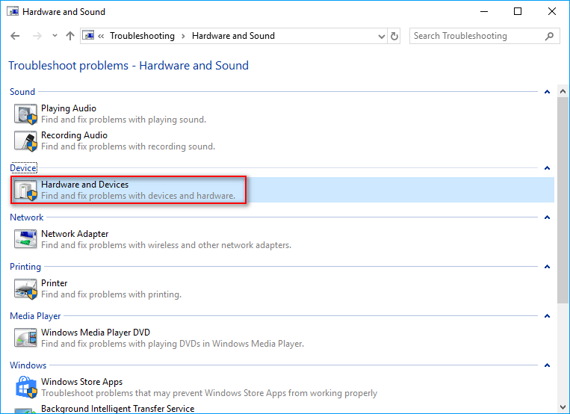Click the Forward navigation arrow
The width and height of the screenshot is (570, 414).
tap(37, 36)
